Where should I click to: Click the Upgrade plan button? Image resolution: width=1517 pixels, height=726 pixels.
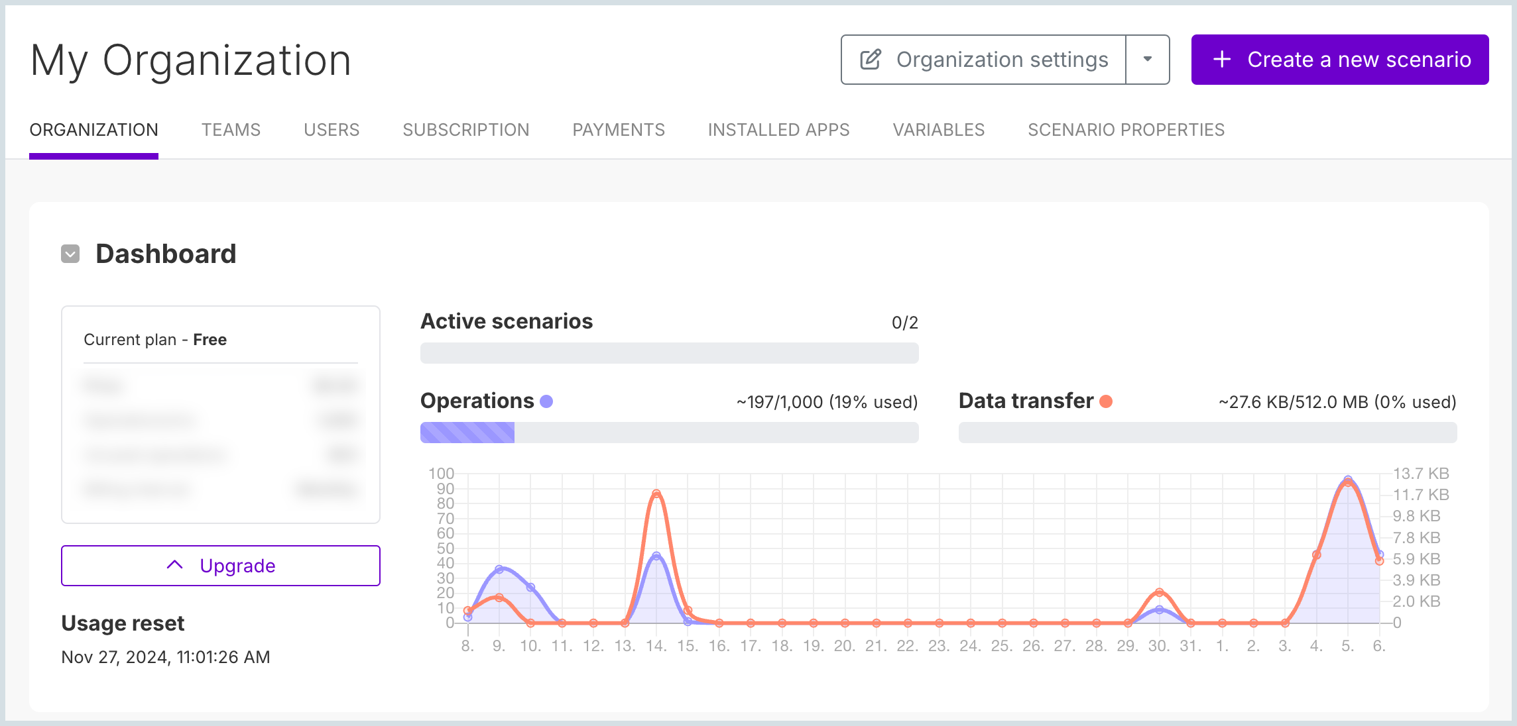[x=221, y=566]
